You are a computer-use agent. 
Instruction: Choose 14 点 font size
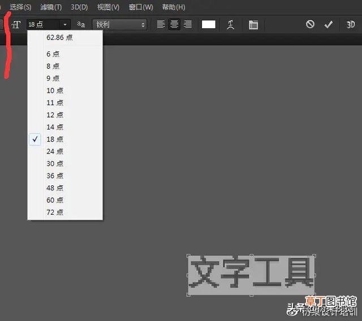[65, 127]
